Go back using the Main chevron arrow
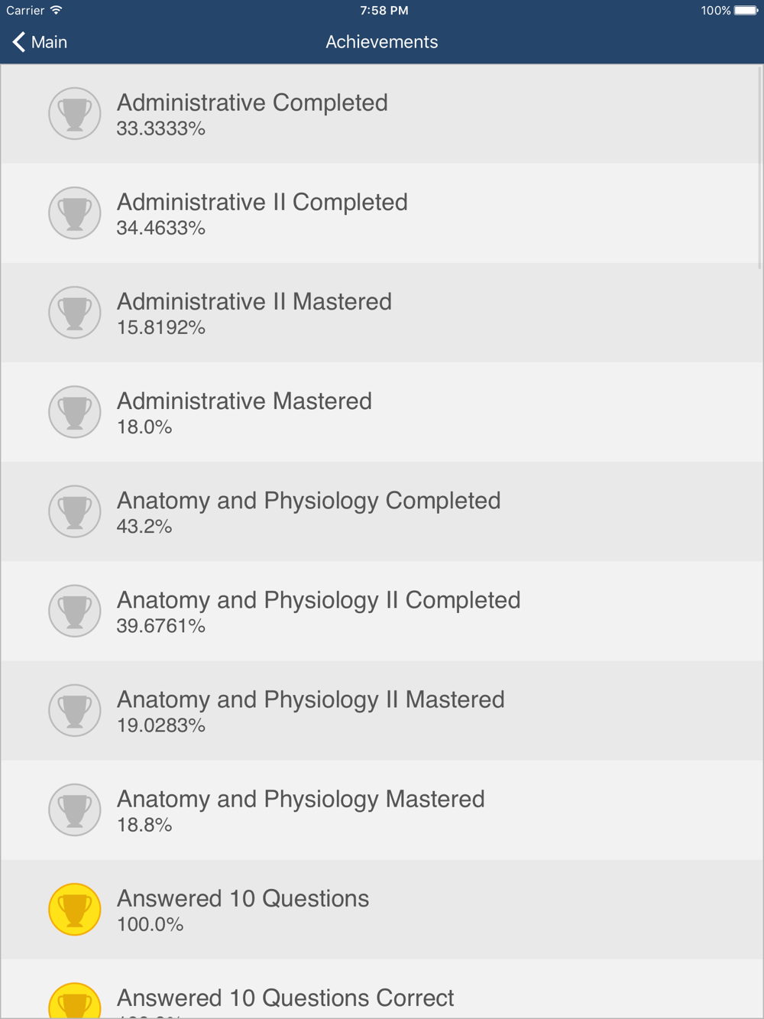Viewport: 764px width, 1019px height. (19, 42)
